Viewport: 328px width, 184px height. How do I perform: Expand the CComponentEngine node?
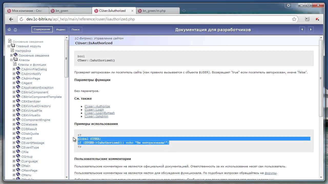(14, 120)
